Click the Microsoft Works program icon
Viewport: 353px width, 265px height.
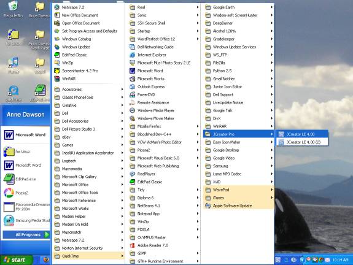133,79
